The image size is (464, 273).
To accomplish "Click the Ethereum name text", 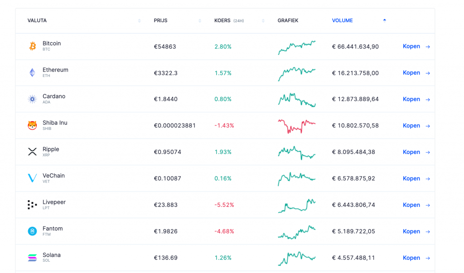I will pyautogui.click(x=55, y=70).
